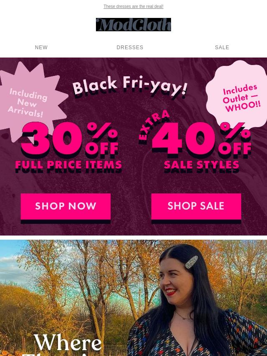Go to the SALE navigation link
This screenshot has width=267, height=356.
[222, 48]
